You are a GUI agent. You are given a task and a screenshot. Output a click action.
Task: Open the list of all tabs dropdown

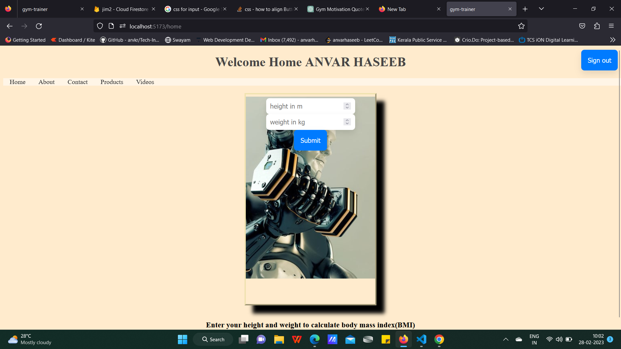click(541, 9)
